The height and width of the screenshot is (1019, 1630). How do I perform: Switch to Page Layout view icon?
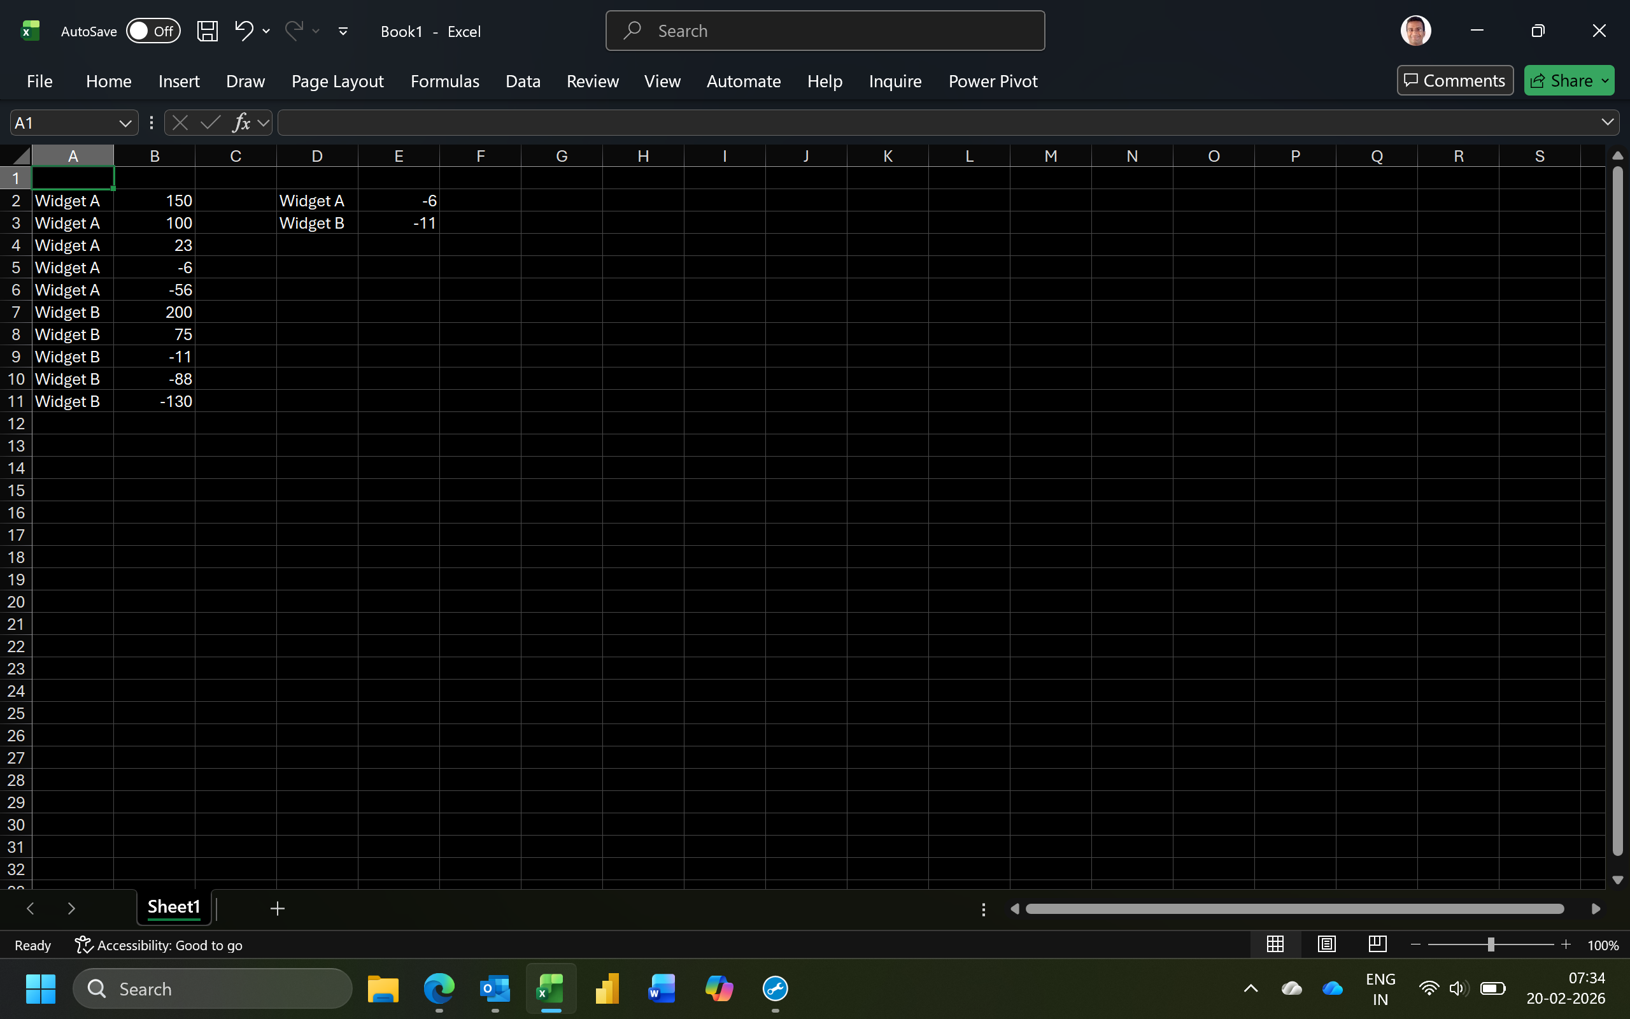(1326, 944)
